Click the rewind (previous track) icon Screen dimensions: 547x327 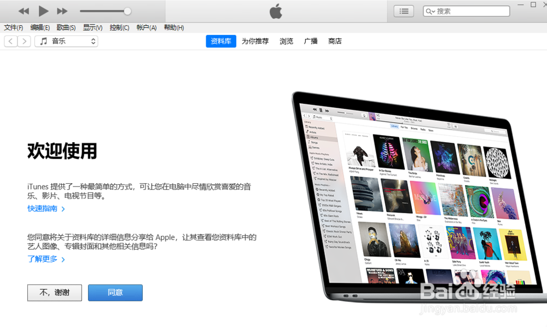[x=24, y=10]
